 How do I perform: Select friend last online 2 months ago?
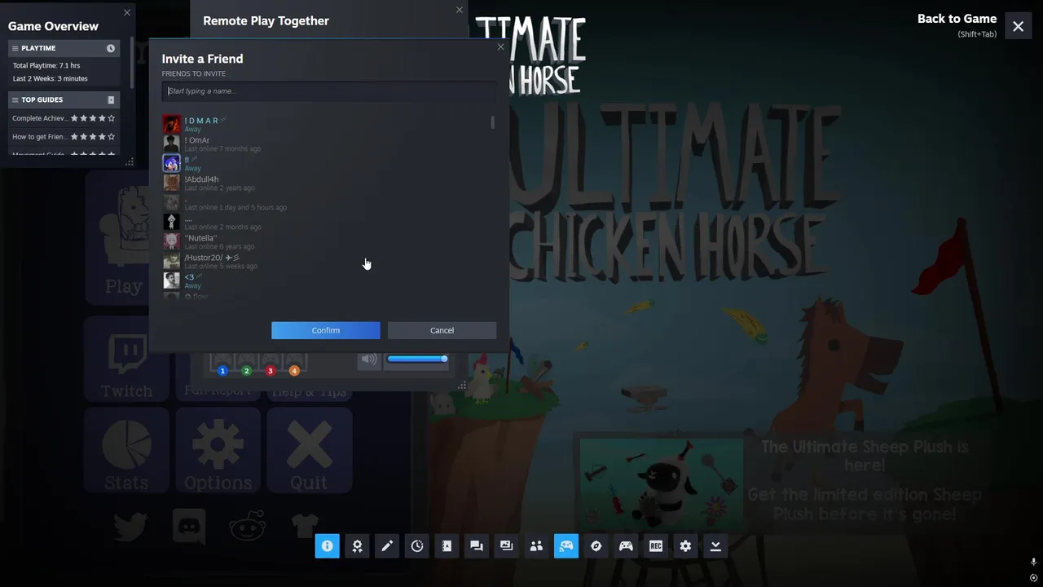pyautogui.click(x=326, y=222)
